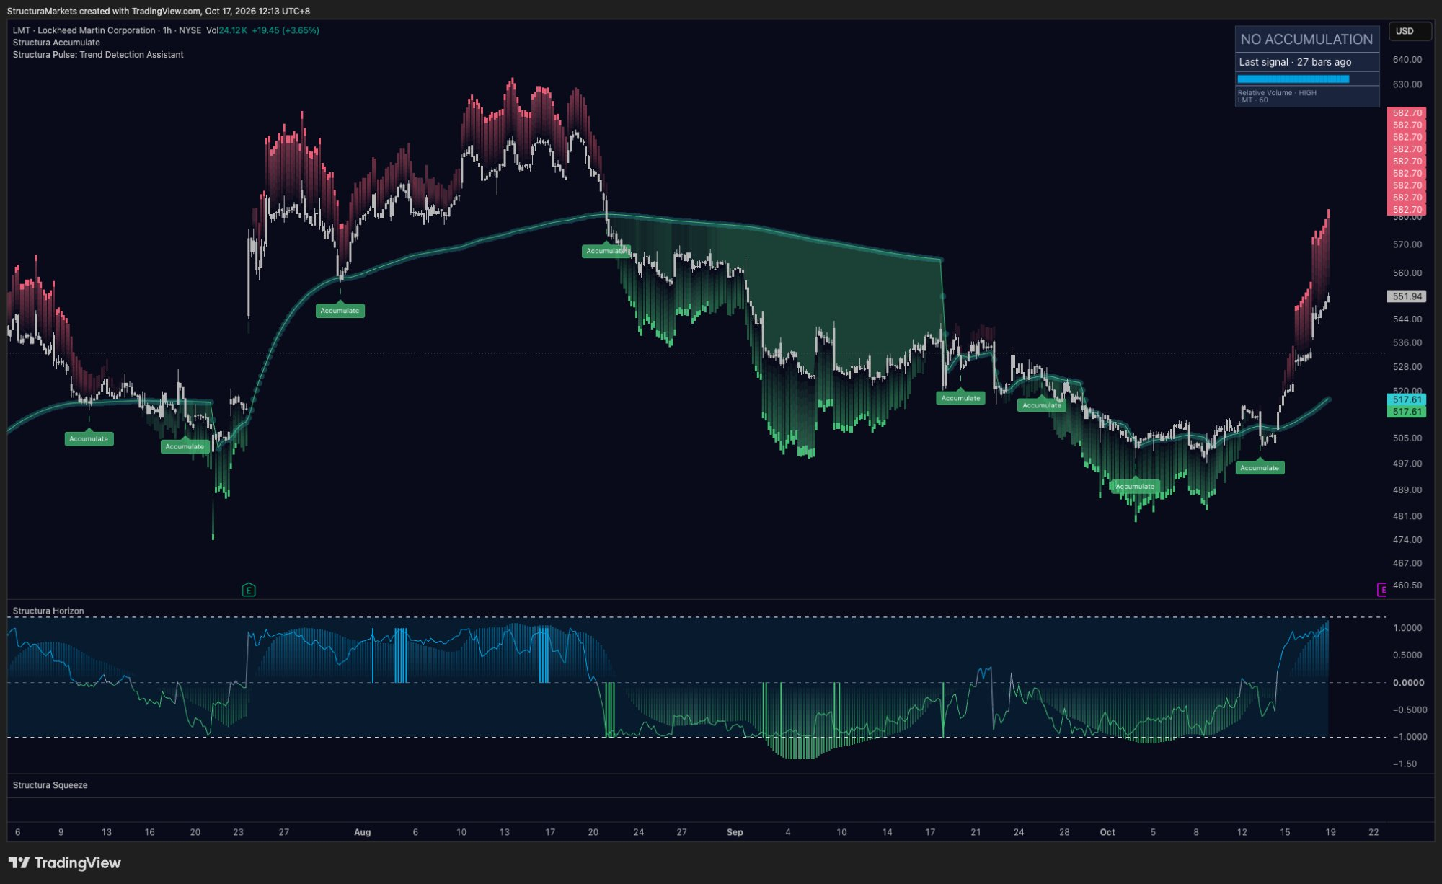The image size is (1442, 884).
Task: Click 'Last signal · 27 bars ago' text
Action: [x=1295, y=62]
